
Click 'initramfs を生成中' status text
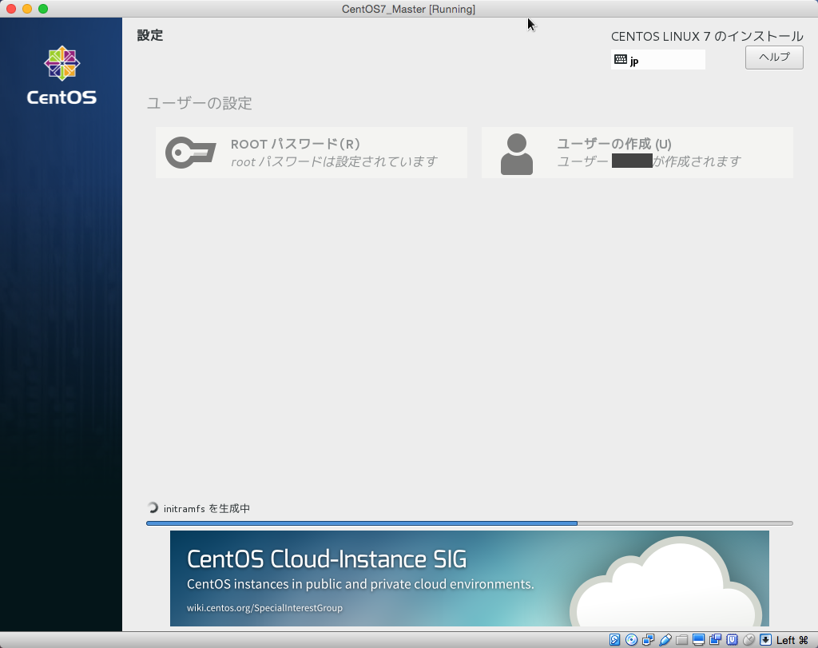207,509
